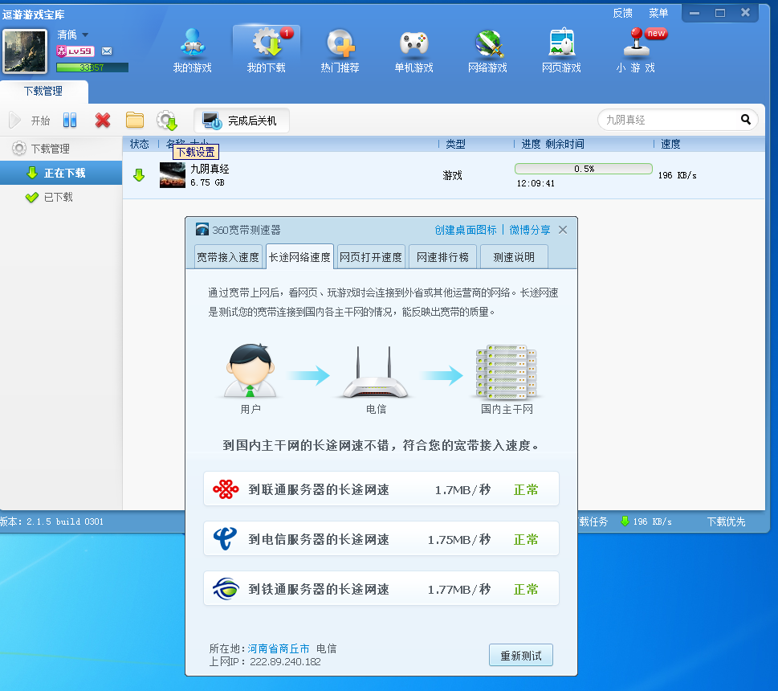Viewport: 778px width, 691px height.
Task: Click the status bar download speed arrow icon
Action: pos(625,521)
